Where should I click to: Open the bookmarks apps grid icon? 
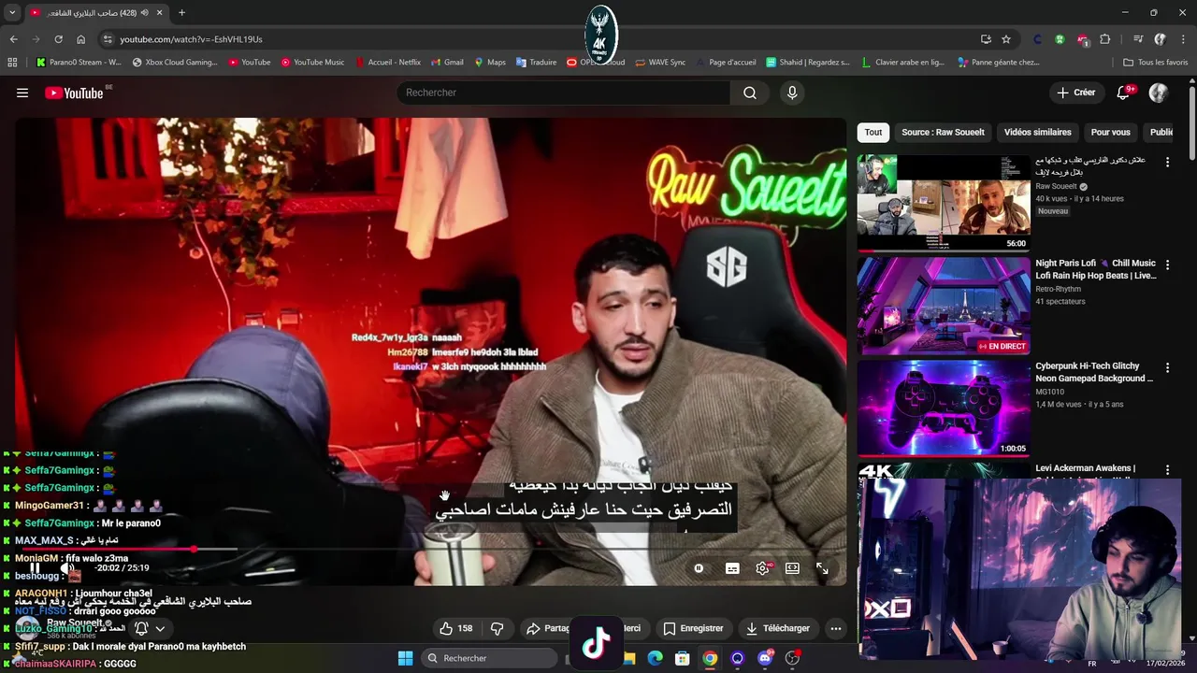[x=12, y=63]
